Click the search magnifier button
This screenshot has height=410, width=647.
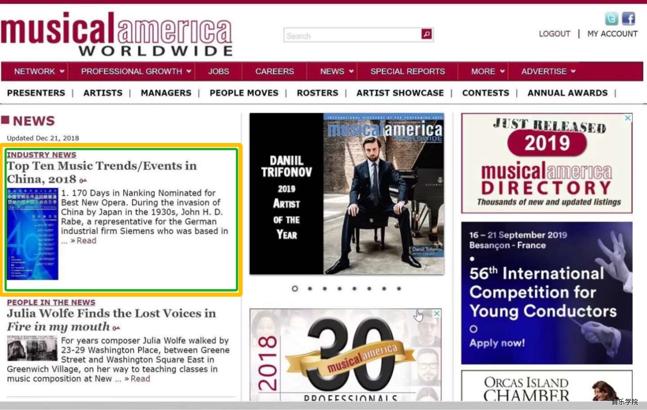[x=427, y=34]
